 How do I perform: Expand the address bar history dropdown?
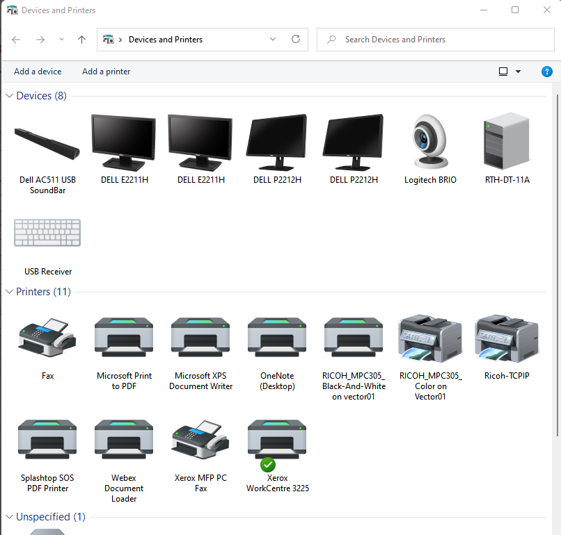click(x=274, y=40)
